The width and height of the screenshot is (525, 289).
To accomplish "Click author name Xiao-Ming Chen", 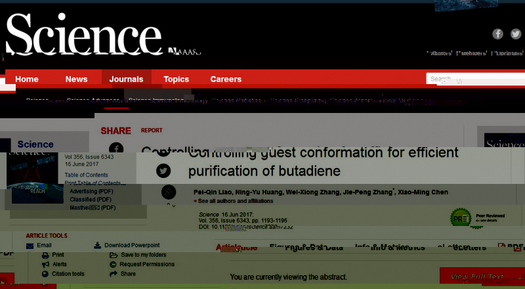I will [423, 192].
